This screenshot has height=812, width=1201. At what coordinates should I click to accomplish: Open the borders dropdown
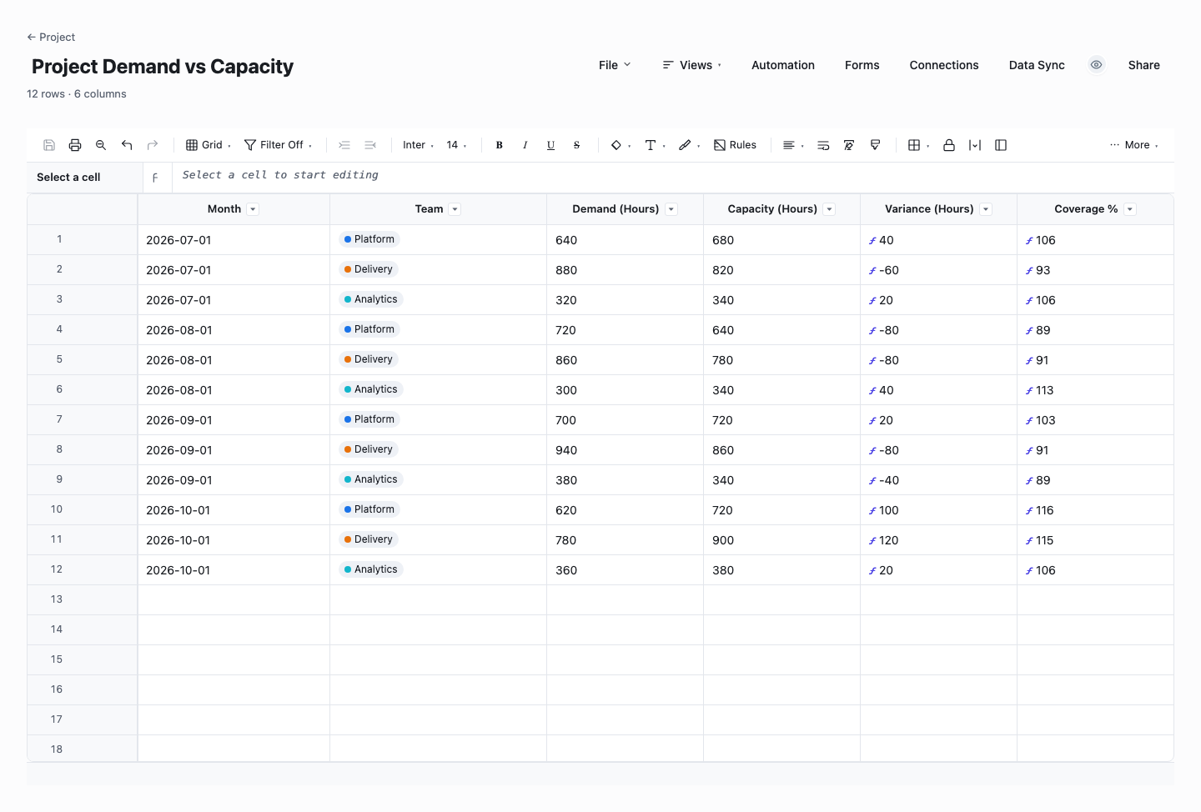pyautogui.click(x=918, y=145)
